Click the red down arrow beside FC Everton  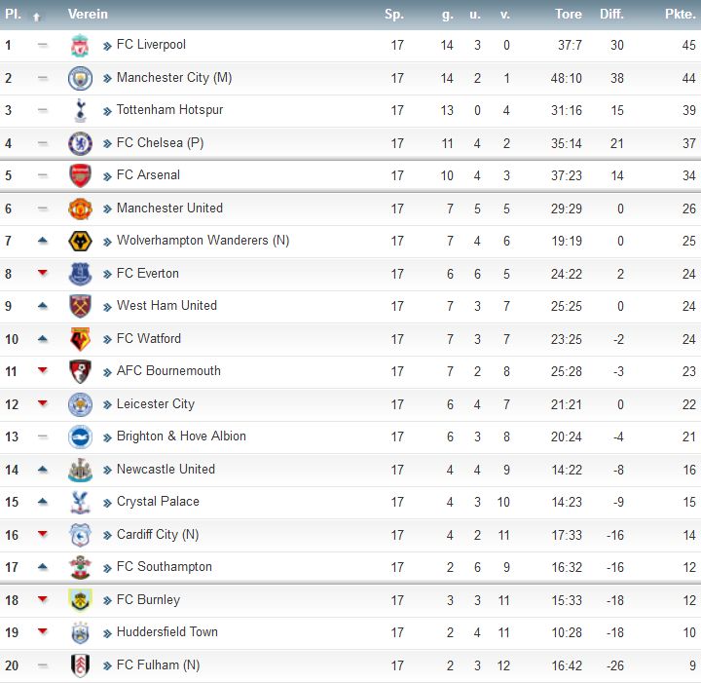43,273
